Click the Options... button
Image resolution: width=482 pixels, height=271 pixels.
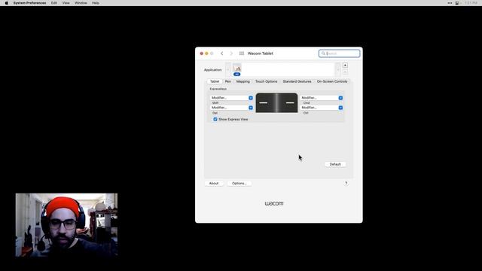point(239,184)
